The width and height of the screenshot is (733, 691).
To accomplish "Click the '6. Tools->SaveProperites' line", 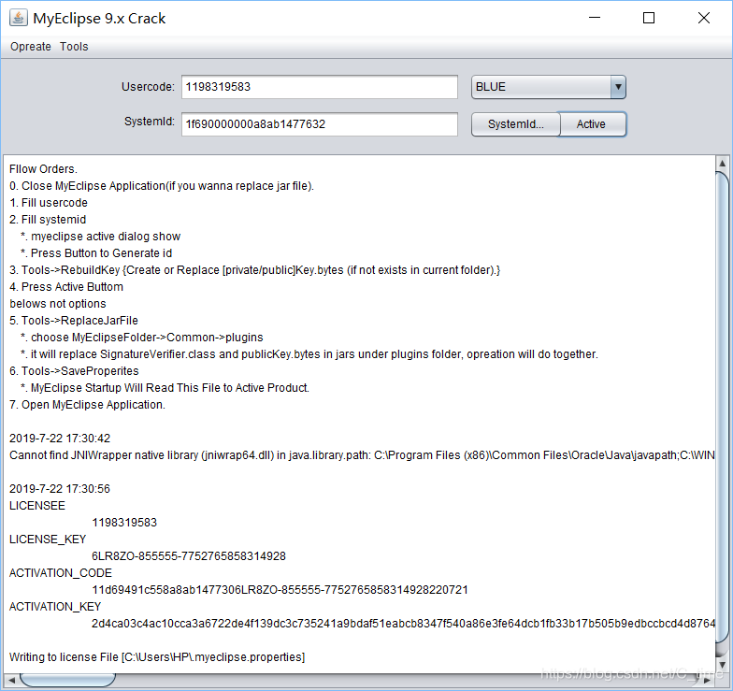I will pos(75,370).
